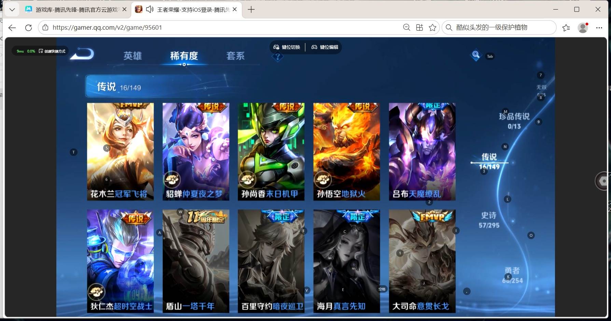
Task: Open the skin search magnifier icon
Action: 475,55
